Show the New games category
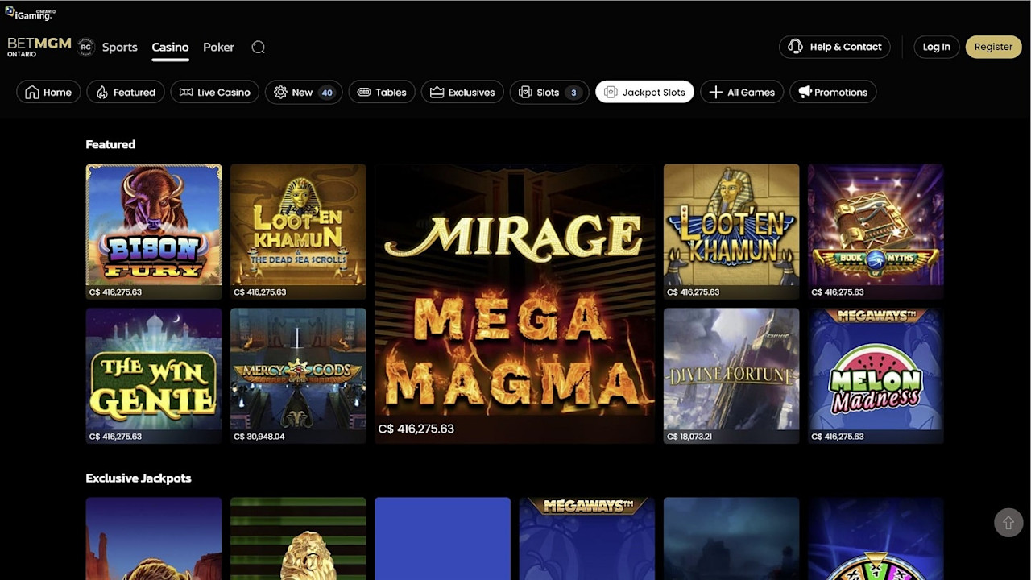The height and width of the screenshot is (580, 1031). pyautogui.click(x=304, y=93)
